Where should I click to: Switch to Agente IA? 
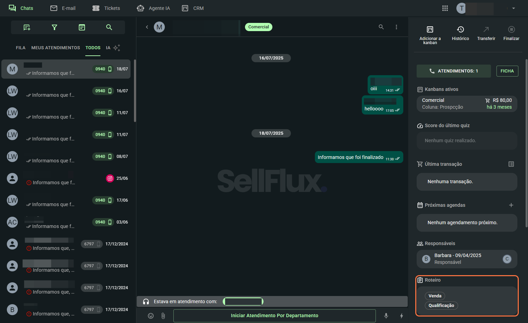153,8
